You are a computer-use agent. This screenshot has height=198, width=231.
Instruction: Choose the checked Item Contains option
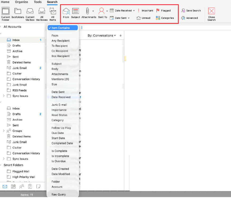[63, 28]
